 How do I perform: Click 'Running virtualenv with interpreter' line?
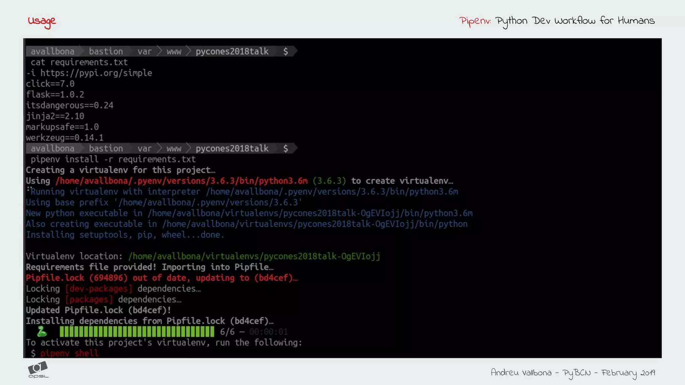click(244, 191)
